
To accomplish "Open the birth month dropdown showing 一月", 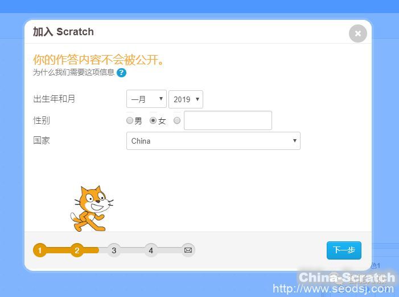I will pyautogui.click(x=146, y=99).
